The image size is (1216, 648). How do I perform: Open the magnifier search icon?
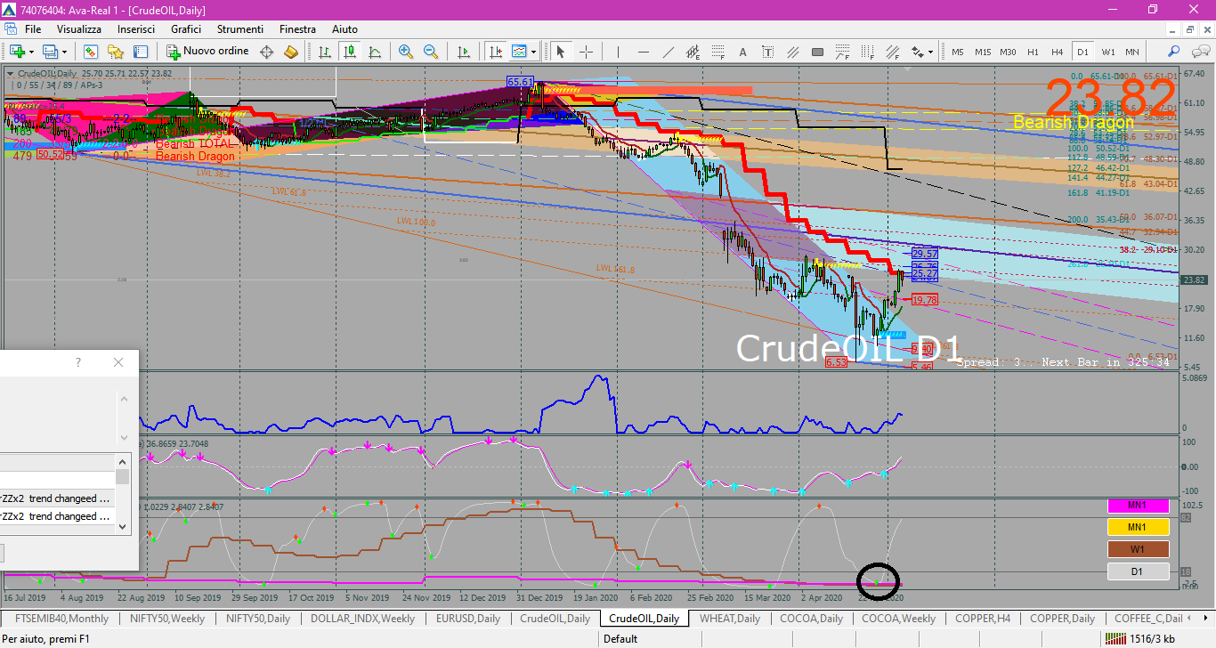[1174, 52]
